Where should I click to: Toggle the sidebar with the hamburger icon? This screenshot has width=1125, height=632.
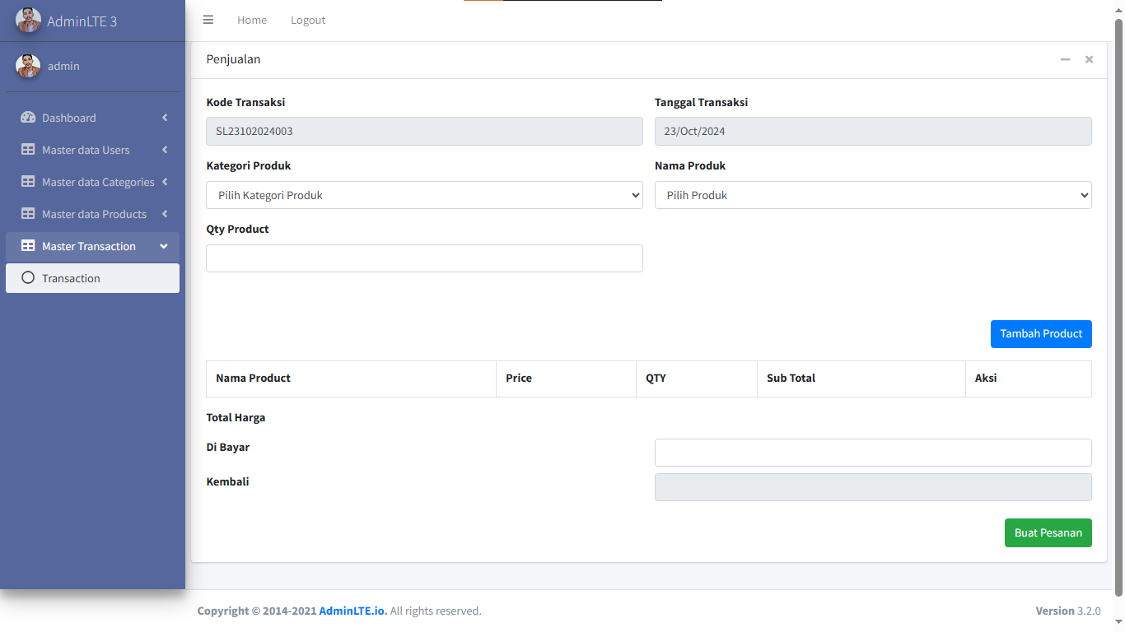tap(208, 20)
